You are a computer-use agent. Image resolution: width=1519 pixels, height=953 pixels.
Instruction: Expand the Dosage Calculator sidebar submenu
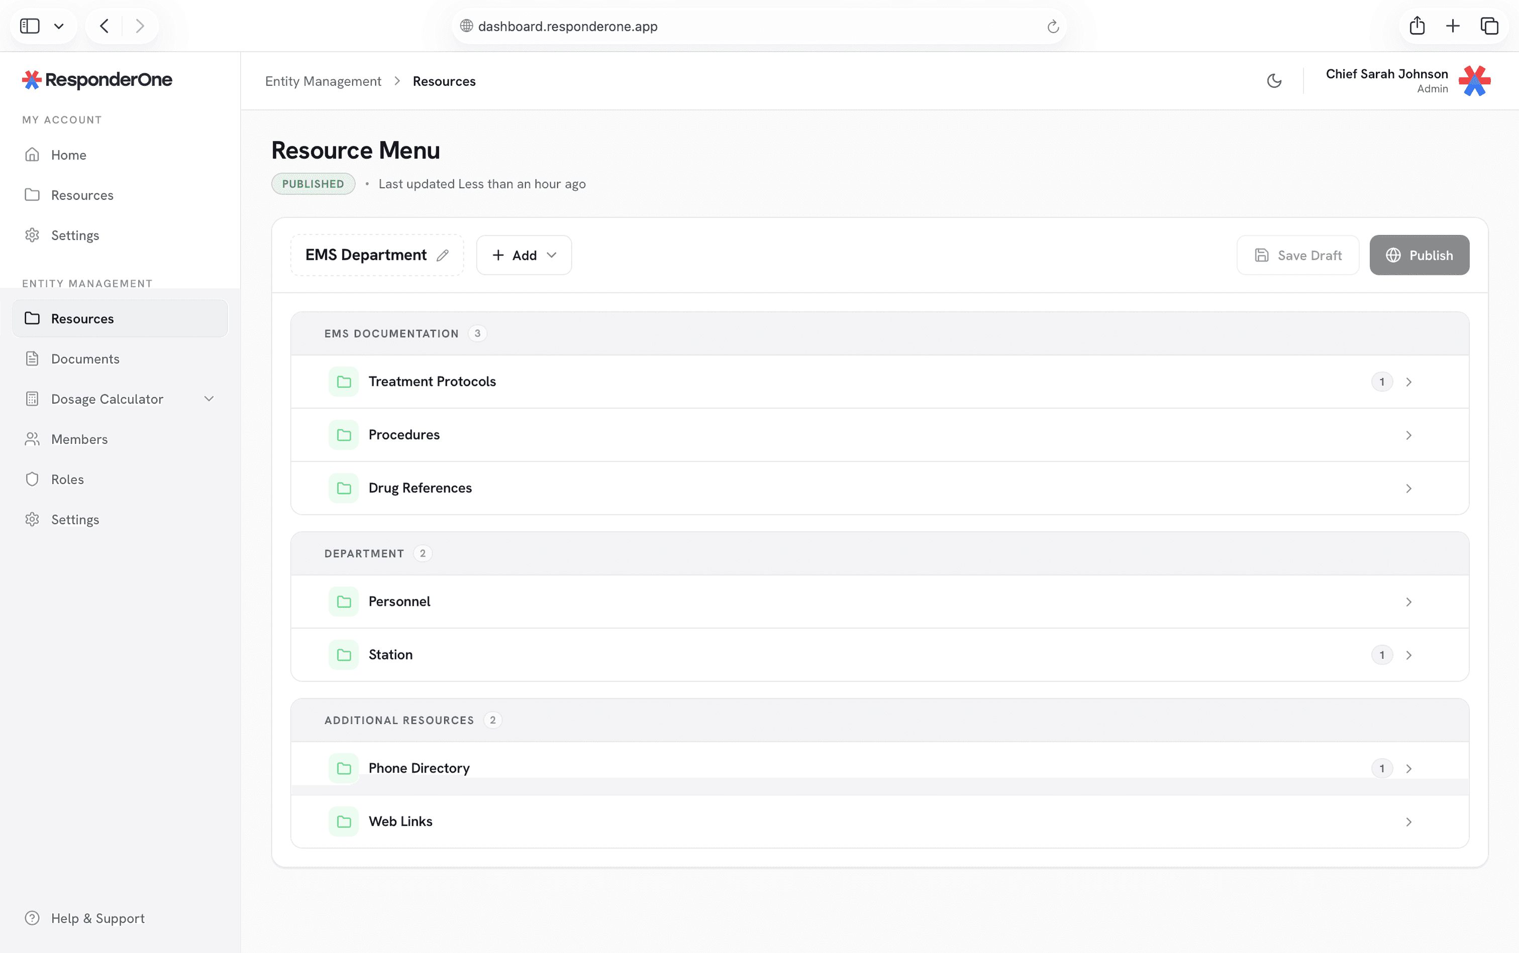coord(209,399)
